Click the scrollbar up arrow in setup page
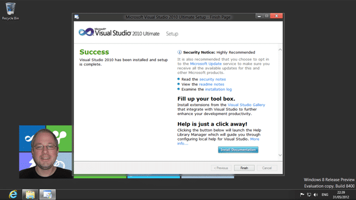Viewport: 356px width, 200px height. pos(280,49)
